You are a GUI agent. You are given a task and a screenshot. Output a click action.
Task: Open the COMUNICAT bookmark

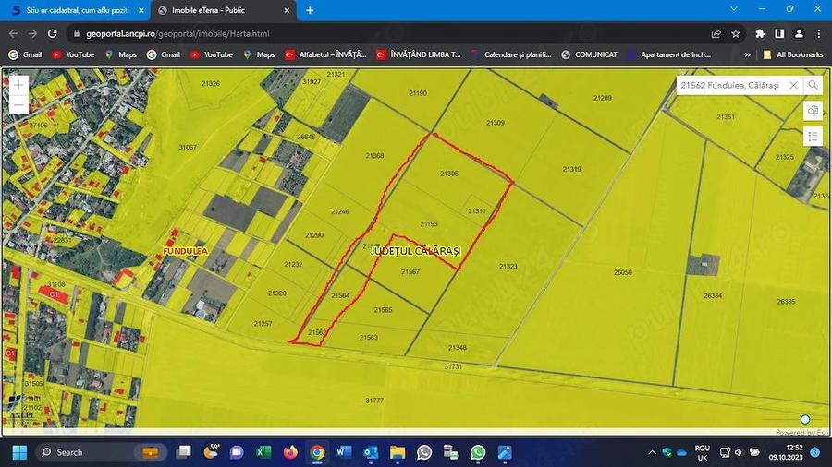588,54
